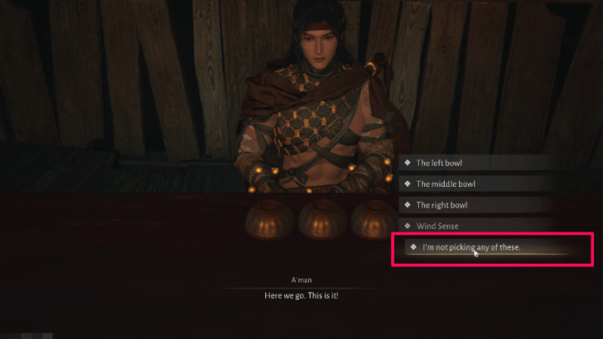Choose "The left bowl" dialogue option
Viewport: 603px width, 339px height.
click(477, 163)
